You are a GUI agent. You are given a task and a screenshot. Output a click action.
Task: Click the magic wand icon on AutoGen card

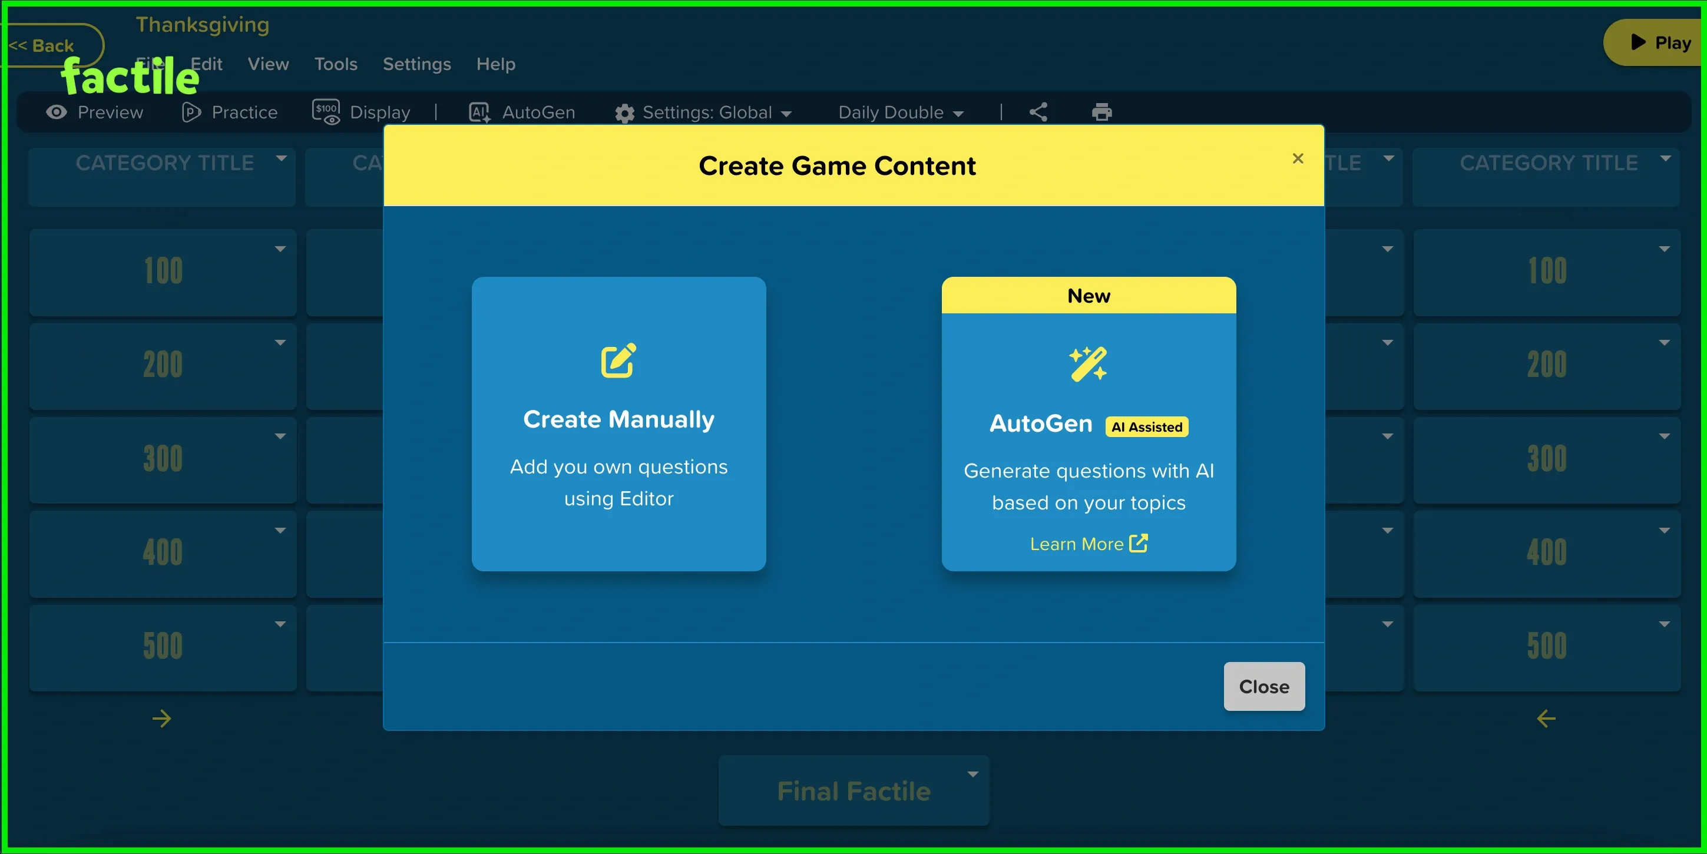click(1087, 363)
